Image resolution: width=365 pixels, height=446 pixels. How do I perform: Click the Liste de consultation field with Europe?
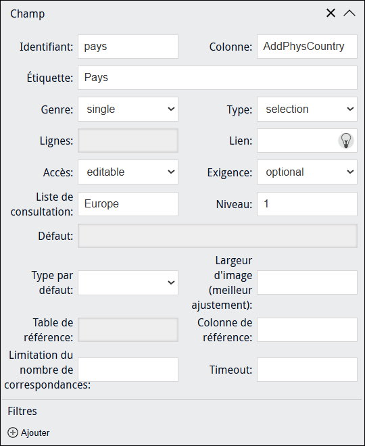point(128,204)
